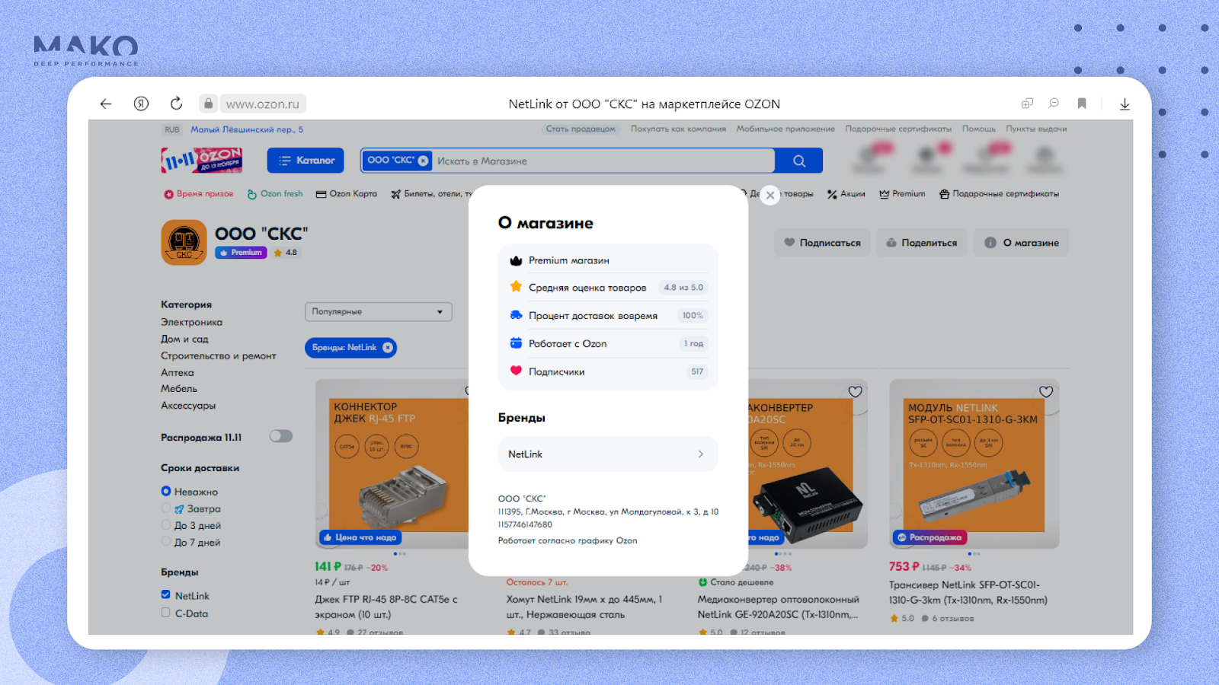This screenshot has height=685, width=1219.
Task: Select the Завтра delivery option
Action: point(166,508)
